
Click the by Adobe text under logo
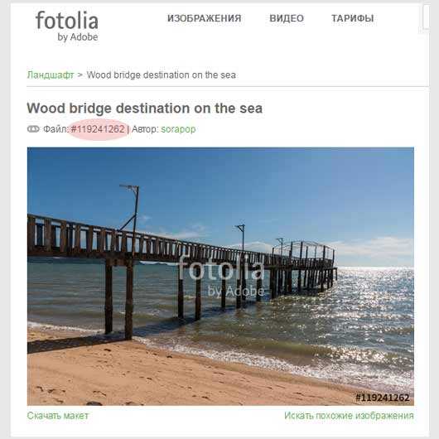pos(78,37)
